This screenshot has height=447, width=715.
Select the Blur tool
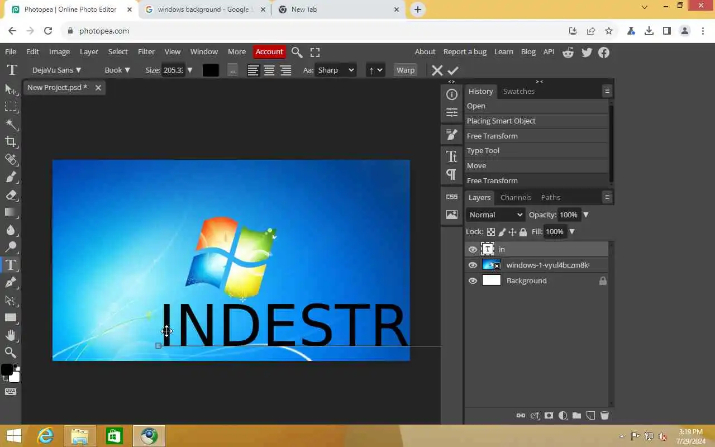[x=11, y=230]
